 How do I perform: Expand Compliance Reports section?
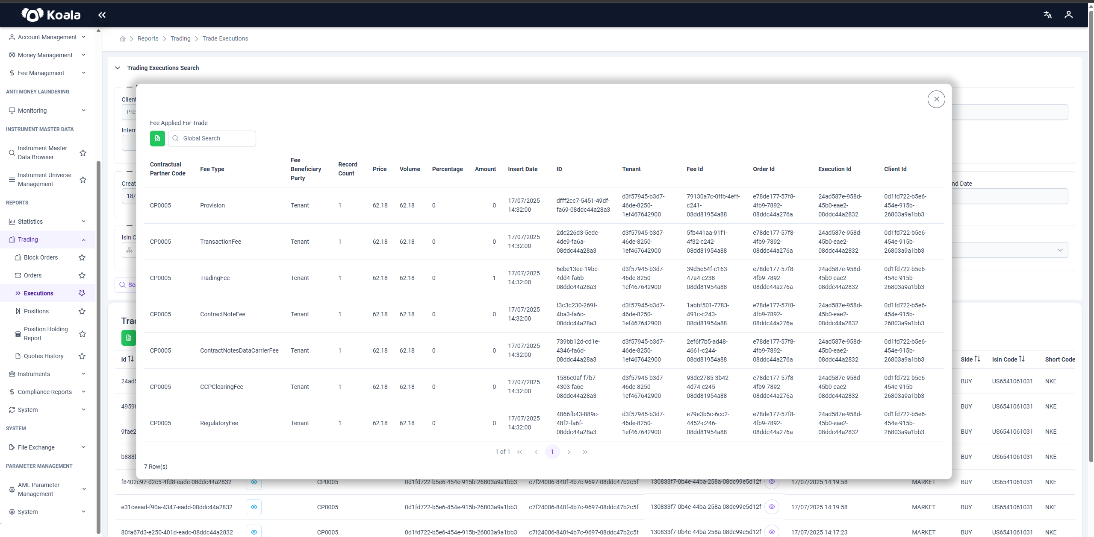[47, 392]
